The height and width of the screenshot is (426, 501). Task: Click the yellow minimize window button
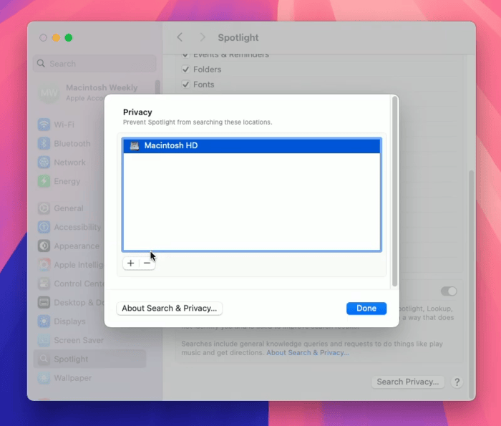(56, 38)
